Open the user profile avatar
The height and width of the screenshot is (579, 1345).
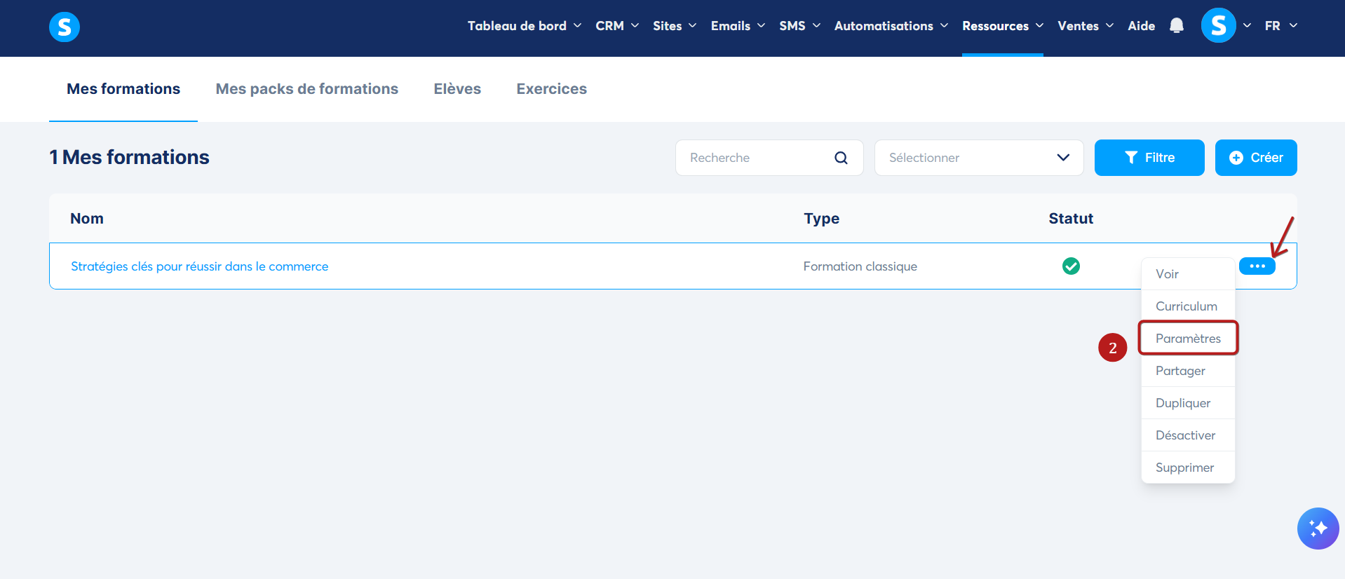1219,26
